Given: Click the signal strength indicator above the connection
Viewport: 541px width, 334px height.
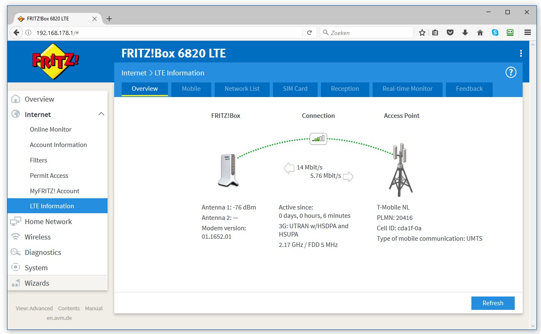Looking at the screenshot, I should pyautogui.click(x=318, y=139).
